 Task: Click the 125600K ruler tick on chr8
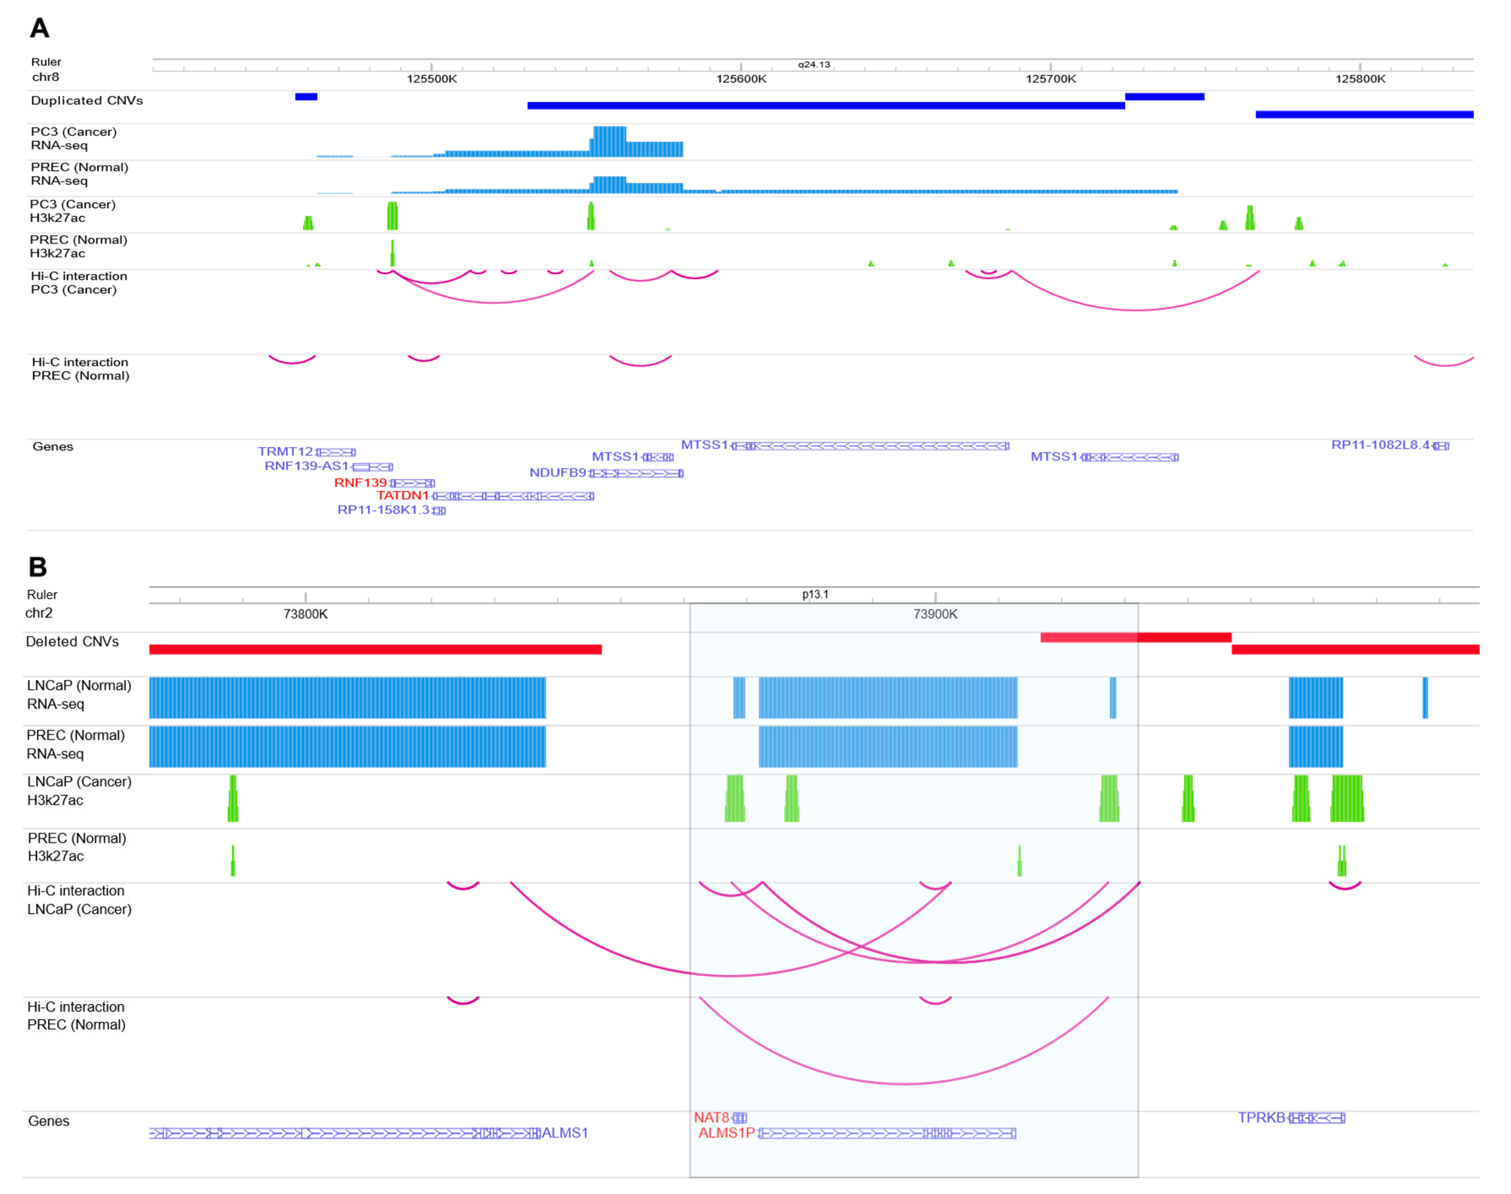pyautogui.click(x=741, y=79)
